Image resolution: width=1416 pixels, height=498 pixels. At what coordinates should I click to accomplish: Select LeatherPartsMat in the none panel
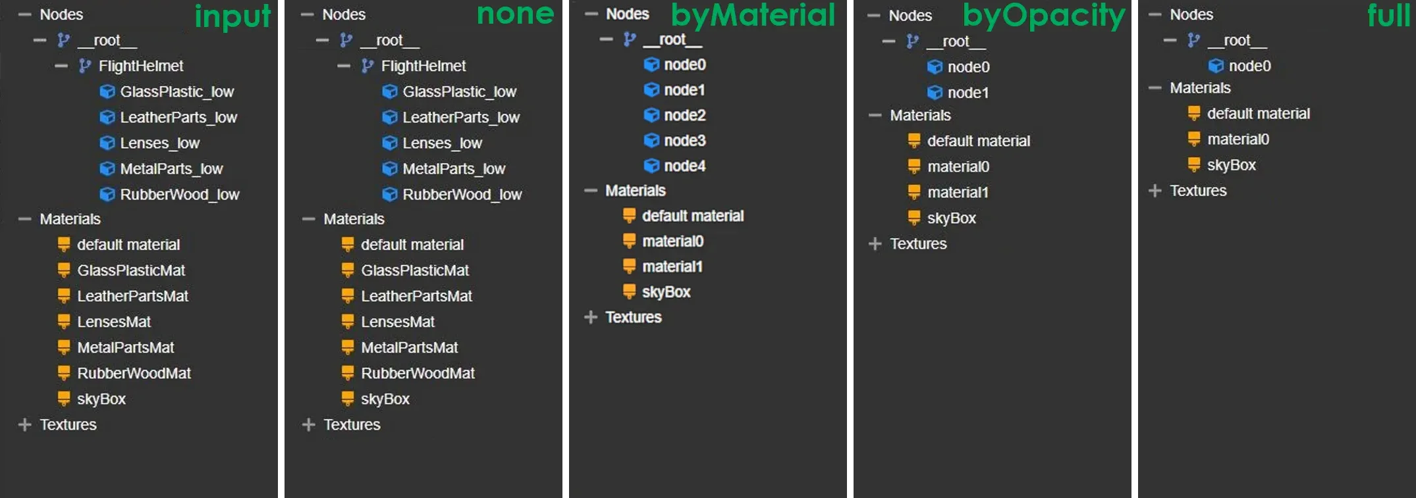pyautogui.click(x=416, y=296)
